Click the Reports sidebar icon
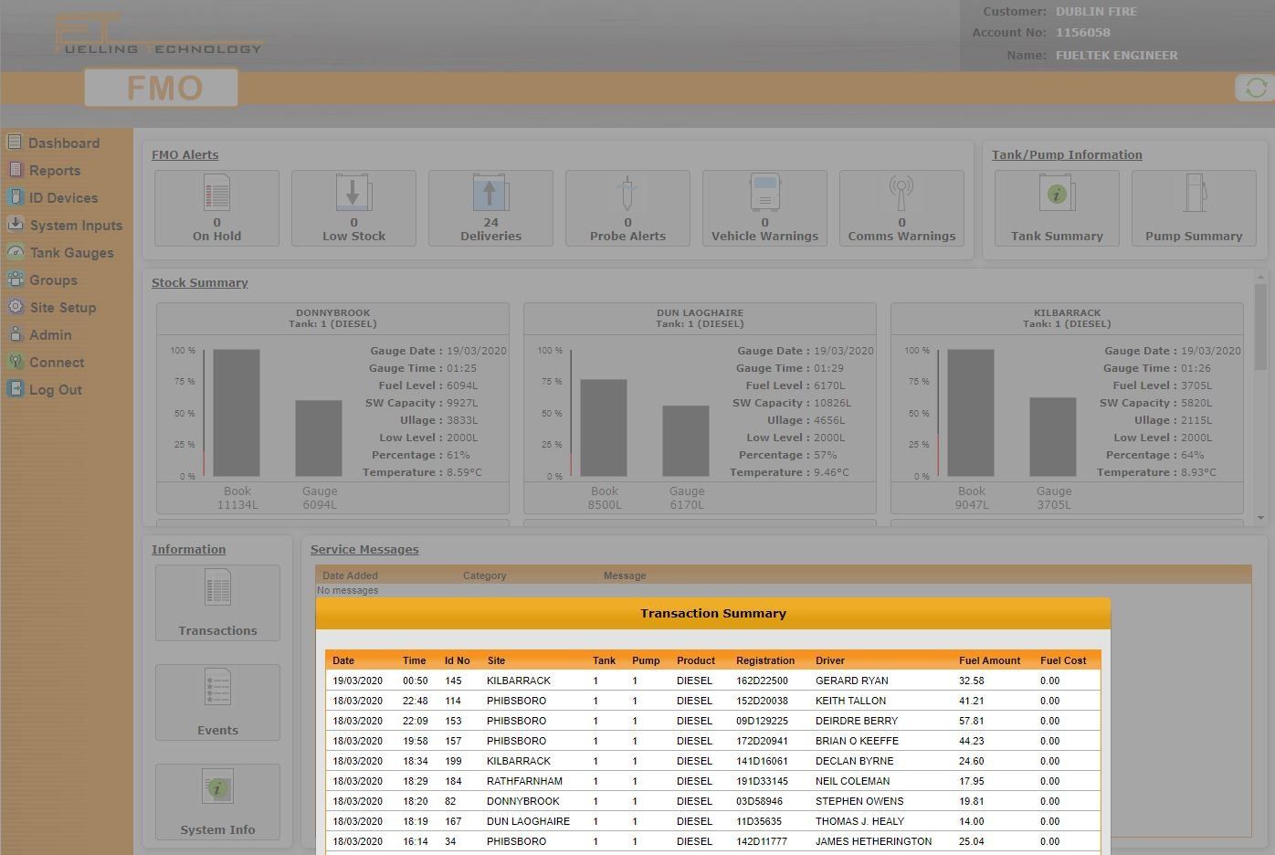This screenshot has width=1275, height=855. click(14, 169)
